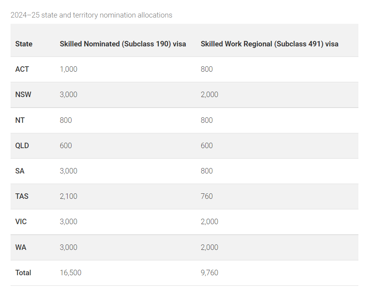
Task: Select SA's Subclass 190 value of 3,000
Action: (x=68, y=171)
